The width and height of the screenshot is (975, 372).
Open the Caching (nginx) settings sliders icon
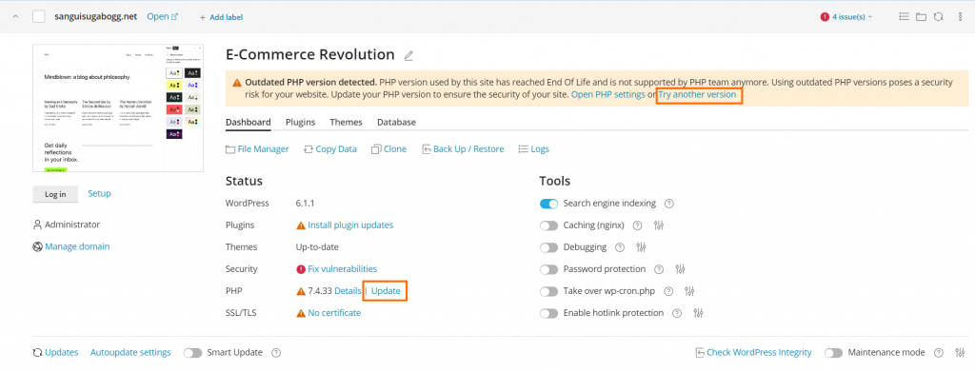pos(660,225)
